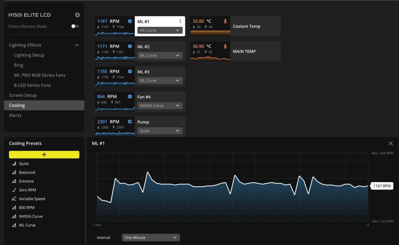Open the ML #2 curve dropdown
The width and height of the screenshot is (399, 245).
(x=160, y=55)
